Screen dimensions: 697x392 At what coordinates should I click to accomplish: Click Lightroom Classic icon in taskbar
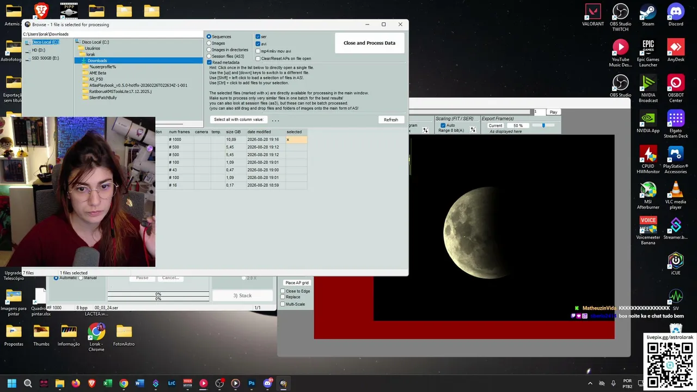(x=172, y=383)
